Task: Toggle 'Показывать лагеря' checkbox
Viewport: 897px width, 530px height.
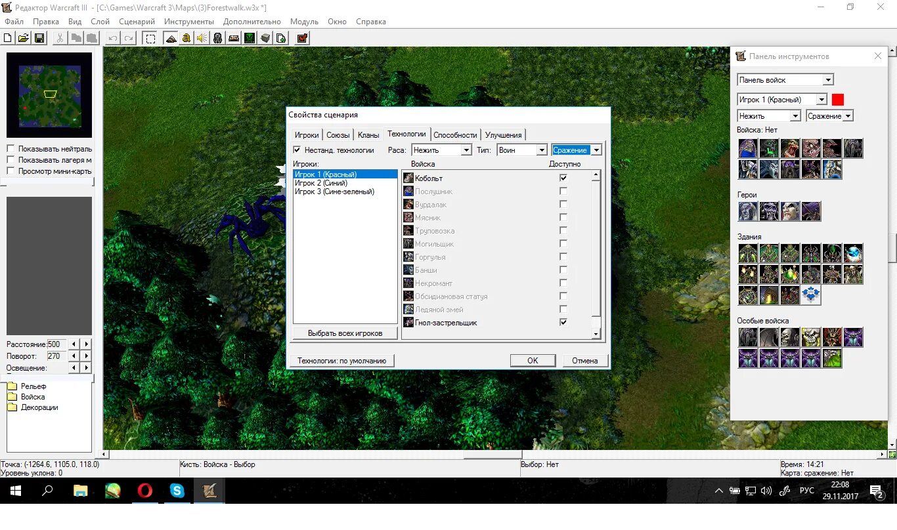Action: tap(11, 159)
